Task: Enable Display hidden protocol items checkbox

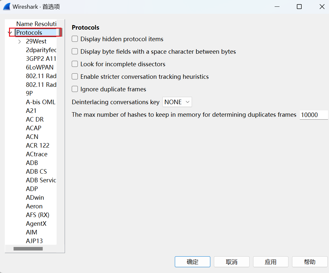Action: click(x=75, y=39)
